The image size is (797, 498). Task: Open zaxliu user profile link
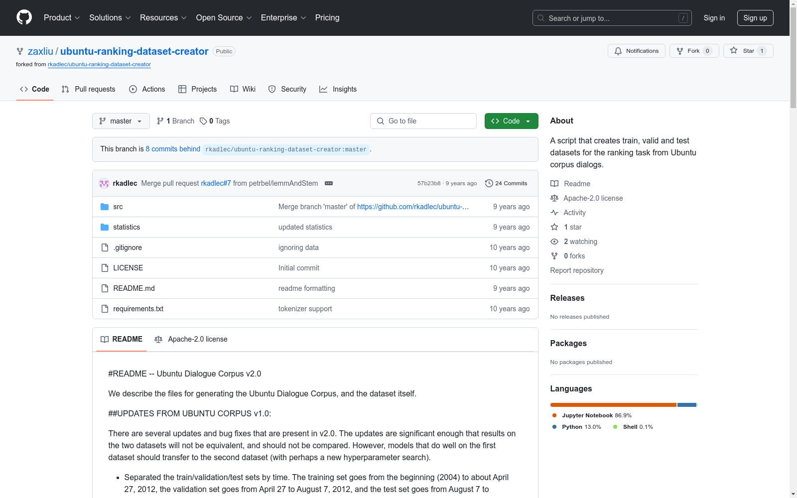40,51
